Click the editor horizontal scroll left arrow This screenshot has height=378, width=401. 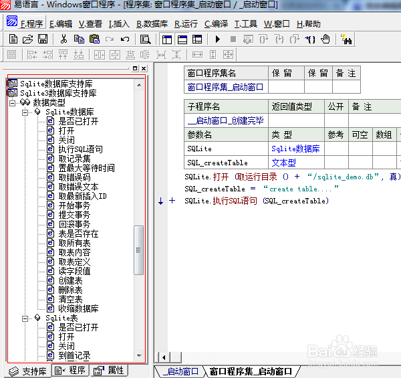tap(164, 357)
